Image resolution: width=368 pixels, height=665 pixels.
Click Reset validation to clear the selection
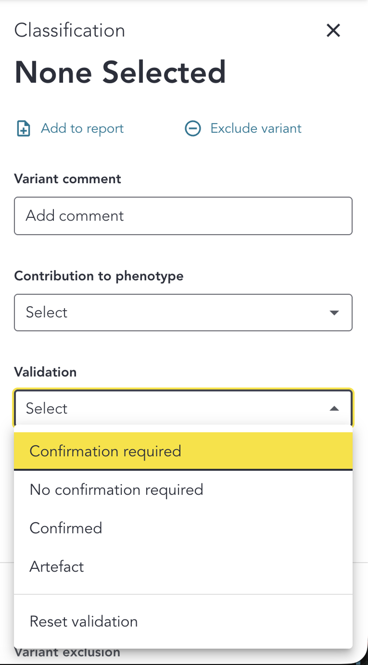pyautogui.click(x=83, y=621)
